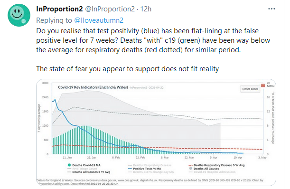Open the chart hamburger Menu icon
Screen dimensions: 290x189
point(263,85)
